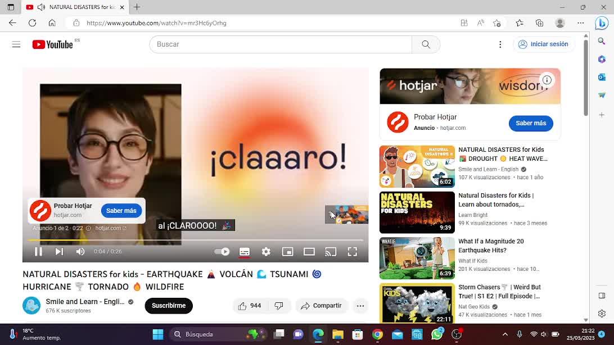Click the search magnifier button

[426, 44]
